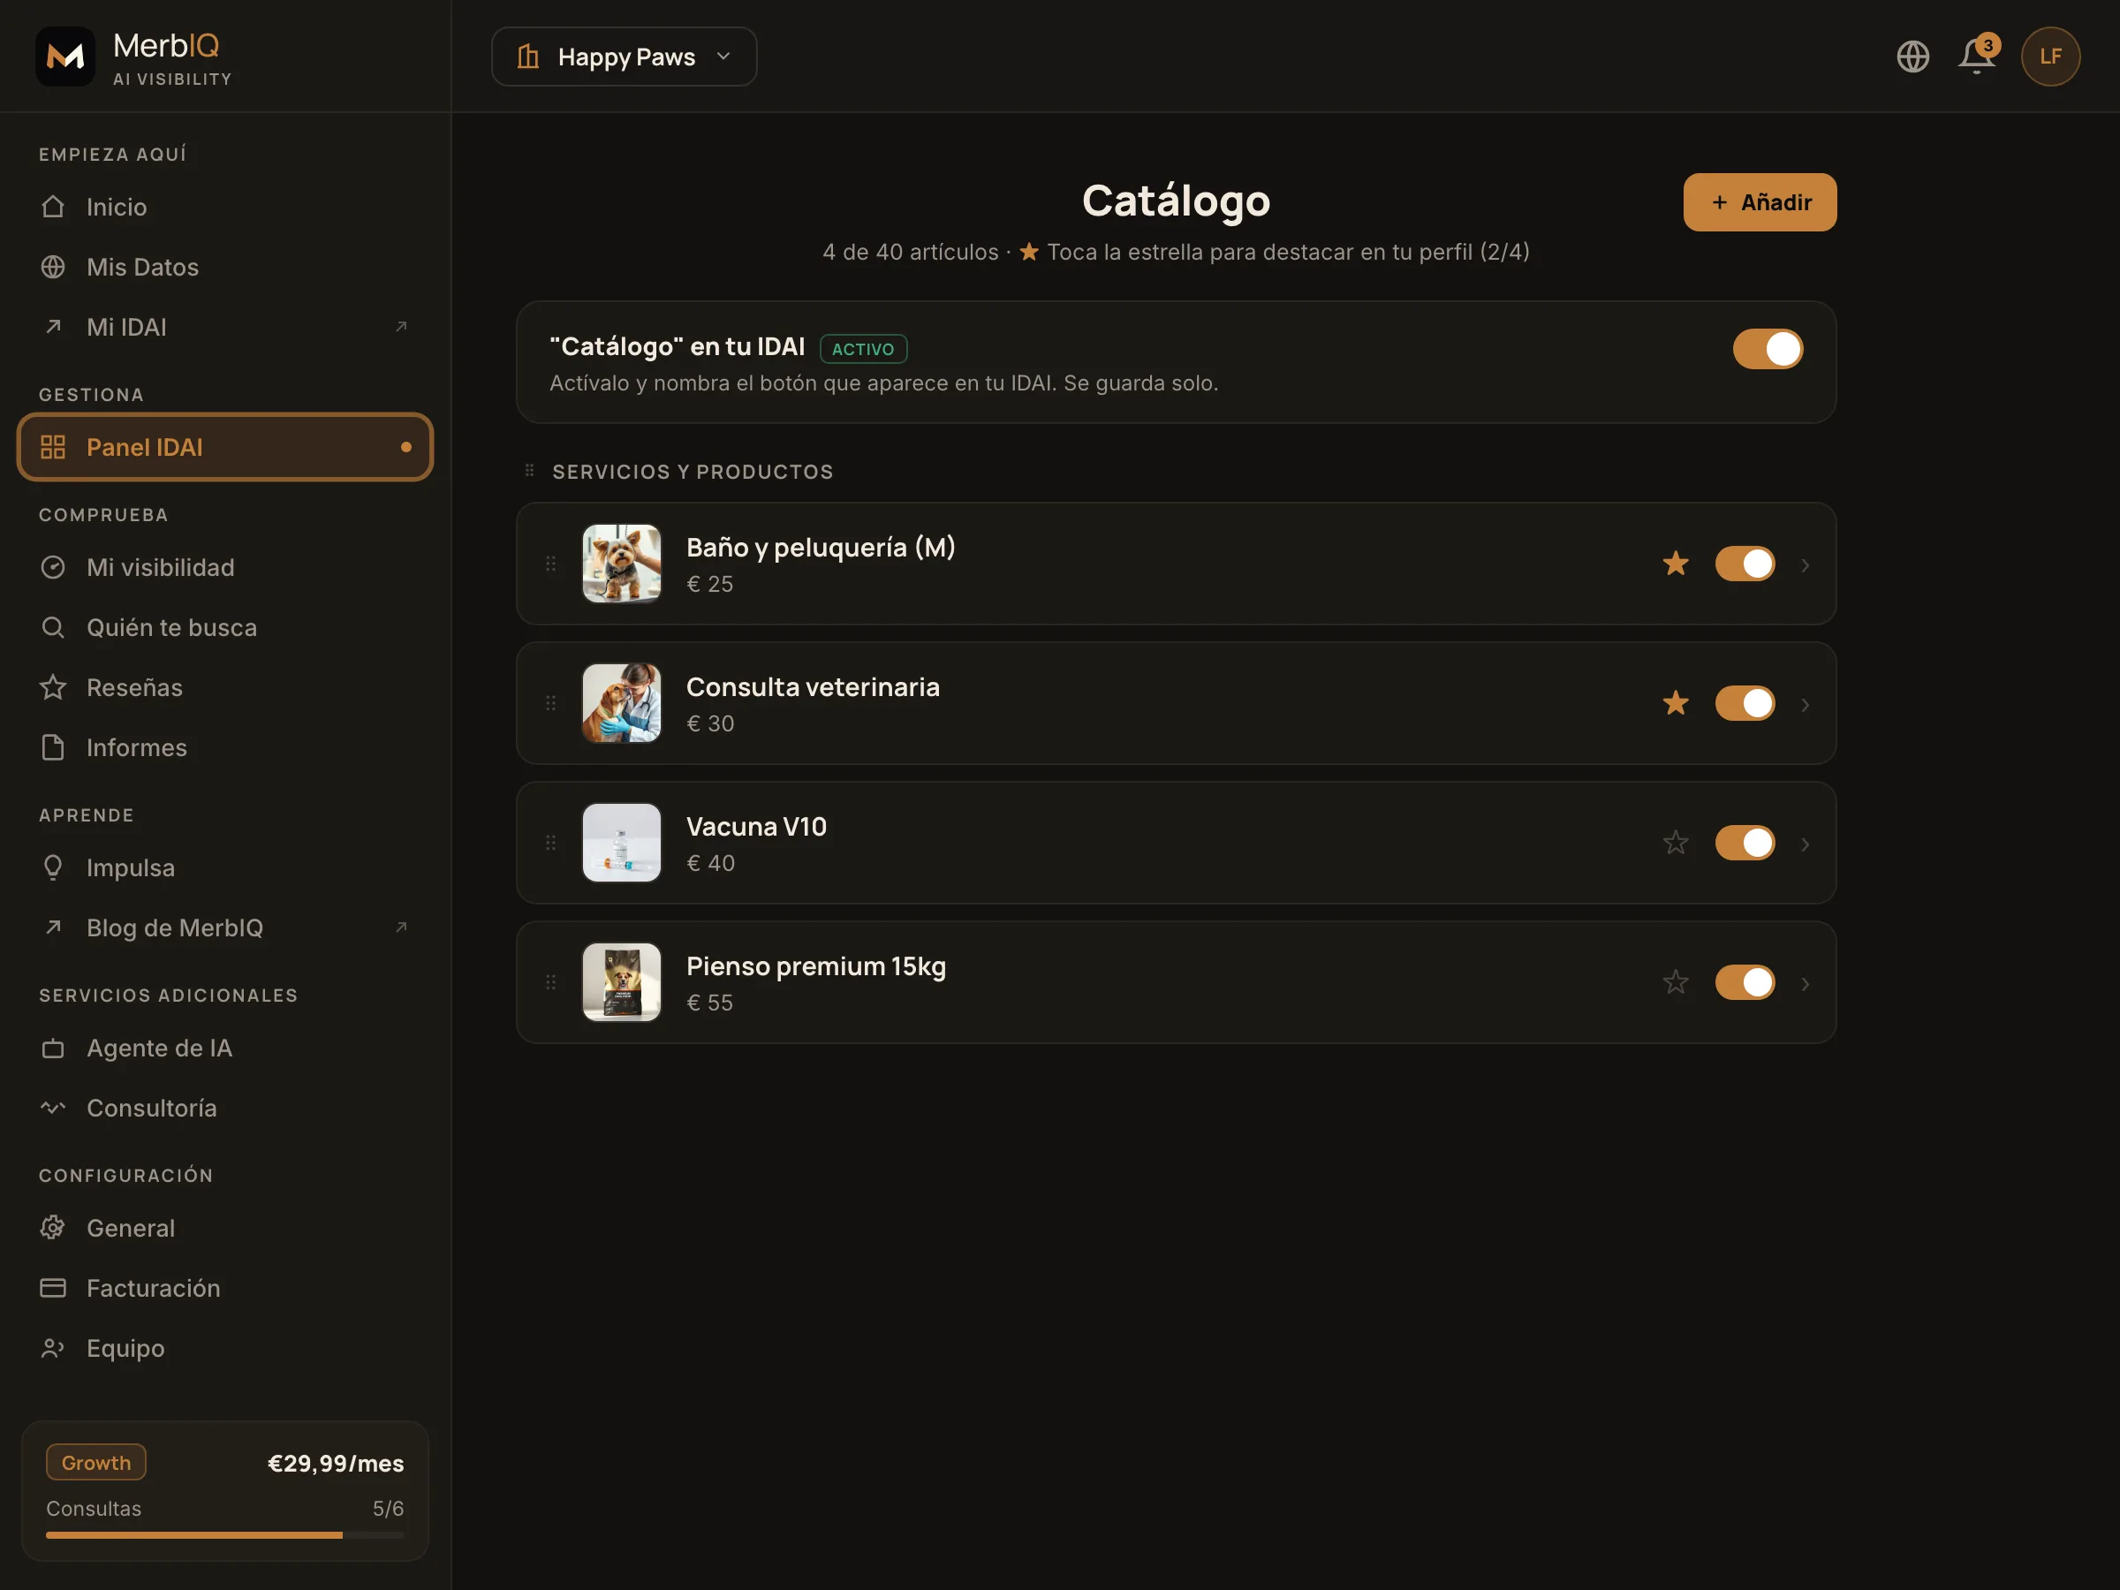
Task: Click the Facturación card icon
Action: pyautogui.click(x=53, y=1288)
